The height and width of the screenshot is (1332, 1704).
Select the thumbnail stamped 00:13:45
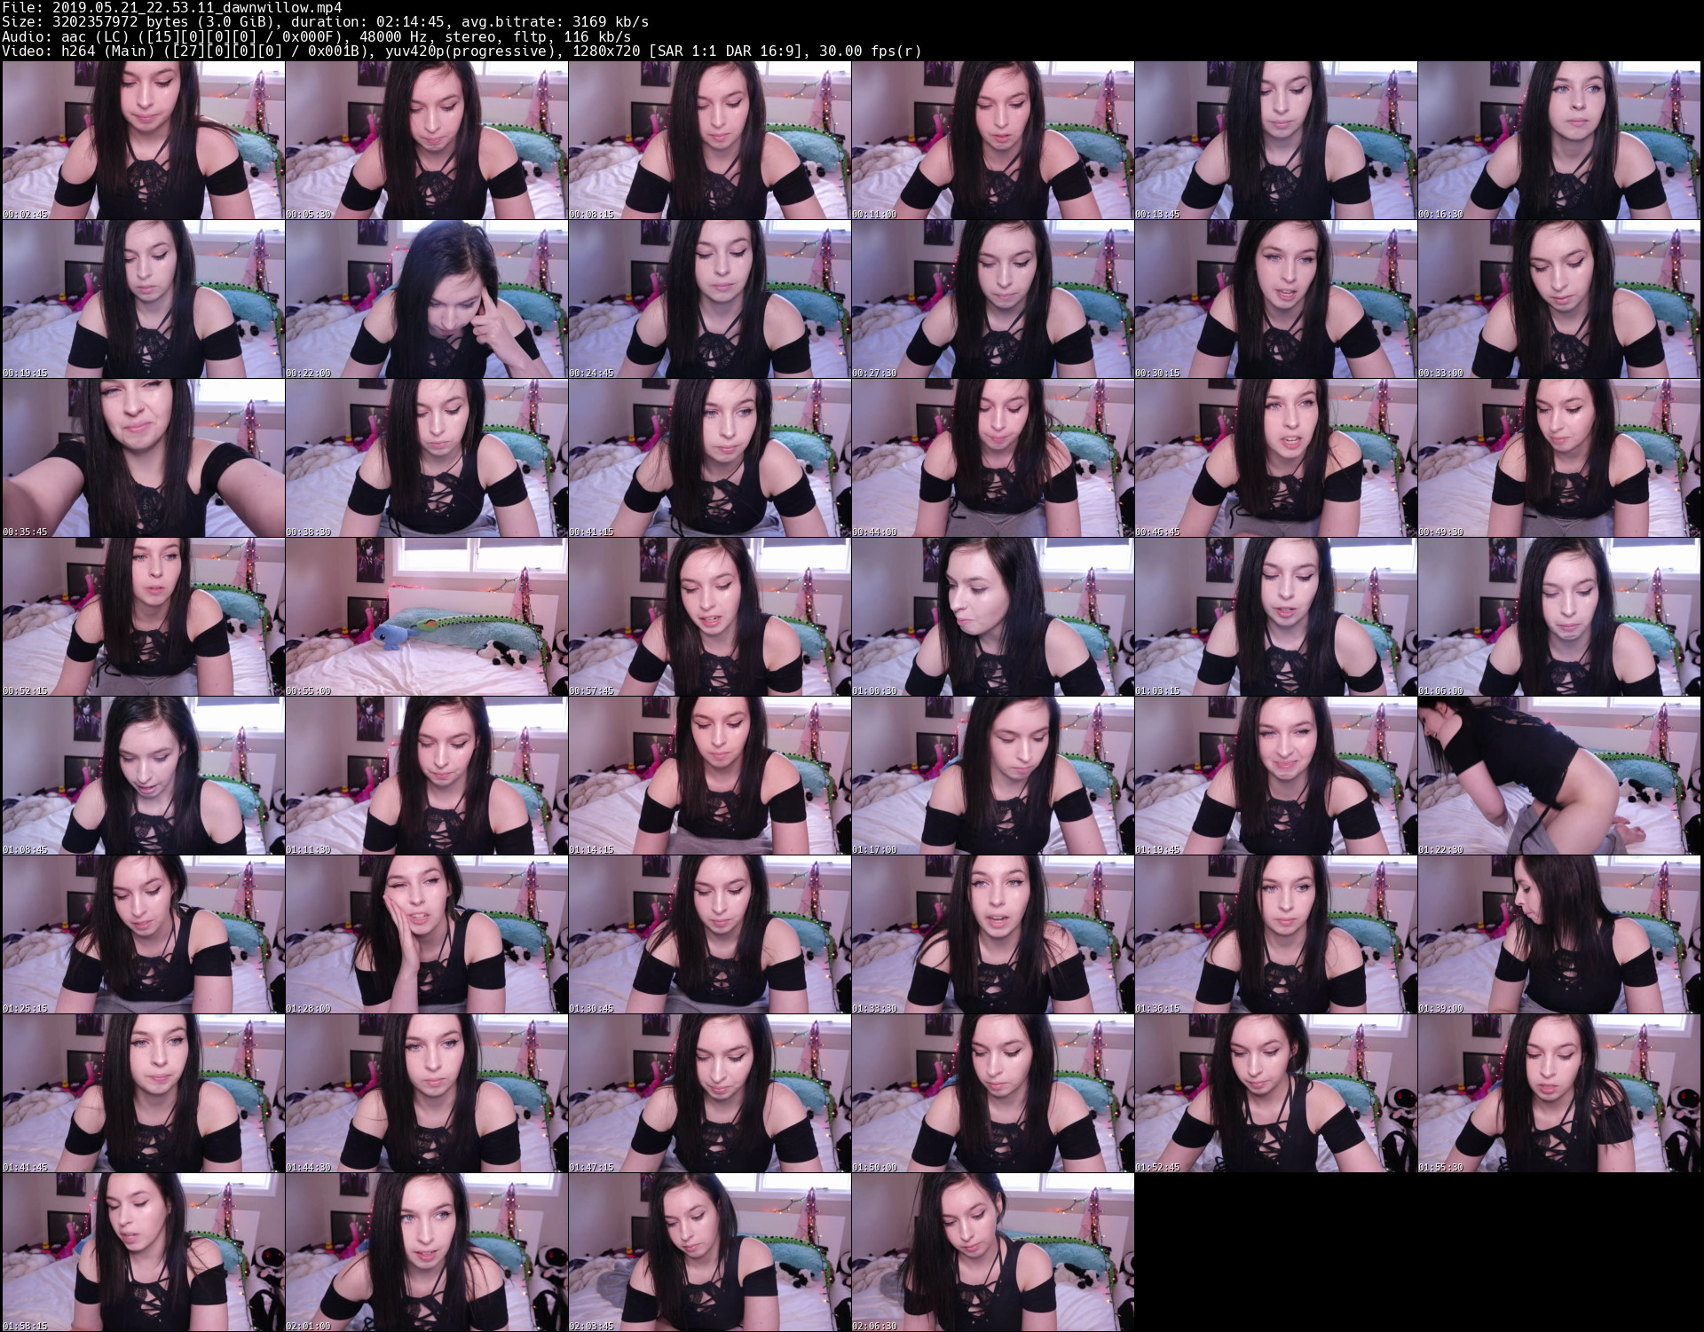pyautogui.click(x=1275, y=140)
